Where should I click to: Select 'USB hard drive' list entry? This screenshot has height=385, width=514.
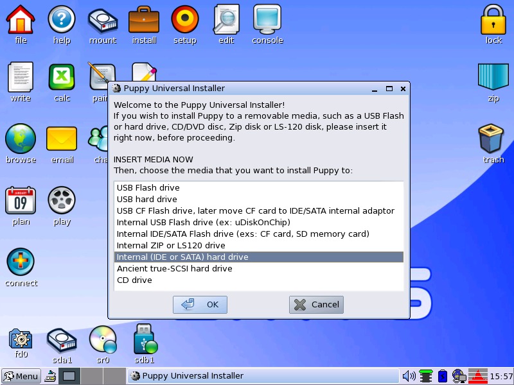pyautogui.click(x=259, y=199)
